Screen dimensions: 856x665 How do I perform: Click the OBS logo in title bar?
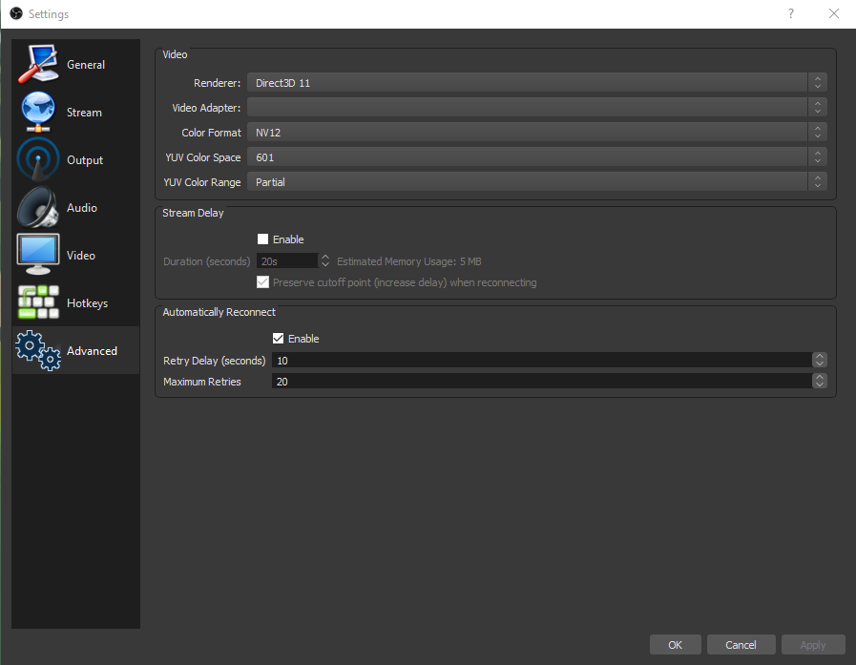click(16, 13)
